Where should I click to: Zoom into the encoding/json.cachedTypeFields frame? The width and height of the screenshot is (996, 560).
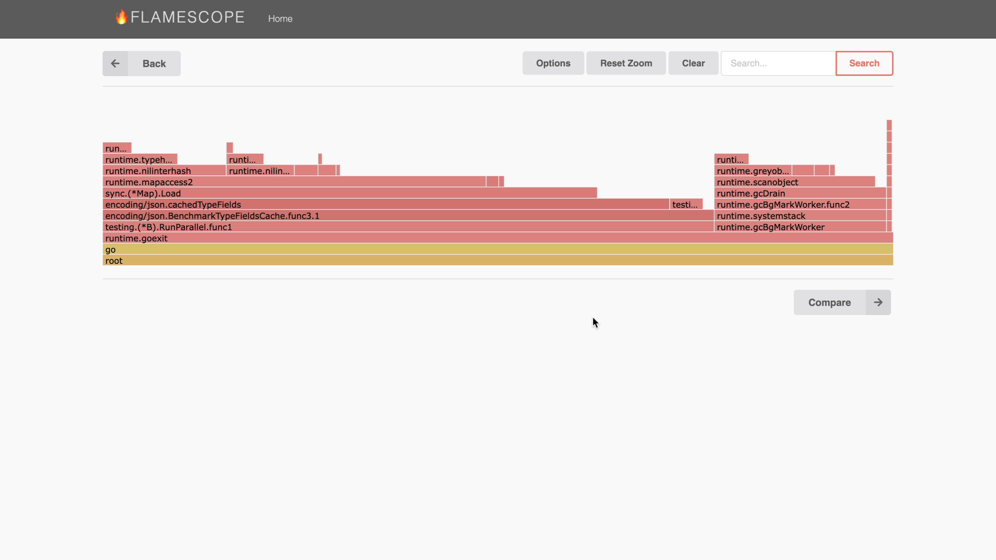pos(386,205)
